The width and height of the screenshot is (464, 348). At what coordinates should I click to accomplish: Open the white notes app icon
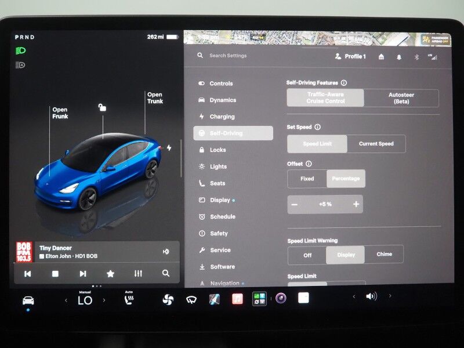303,298
